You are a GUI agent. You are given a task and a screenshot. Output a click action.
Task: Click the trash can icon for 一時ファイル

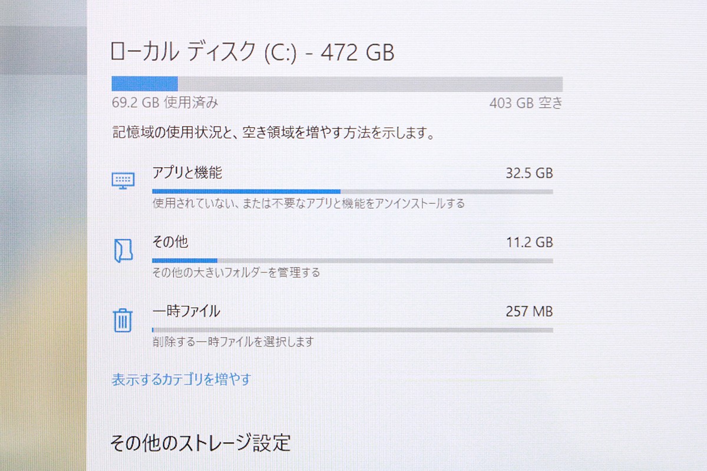pos(123,319)
